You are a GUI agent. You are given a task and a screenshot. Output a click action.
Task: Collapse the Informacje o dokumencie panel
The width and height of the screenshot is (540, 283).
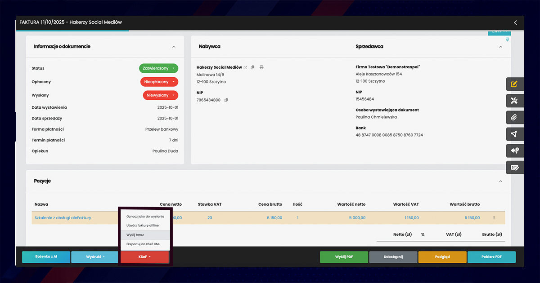pos(174,47)
